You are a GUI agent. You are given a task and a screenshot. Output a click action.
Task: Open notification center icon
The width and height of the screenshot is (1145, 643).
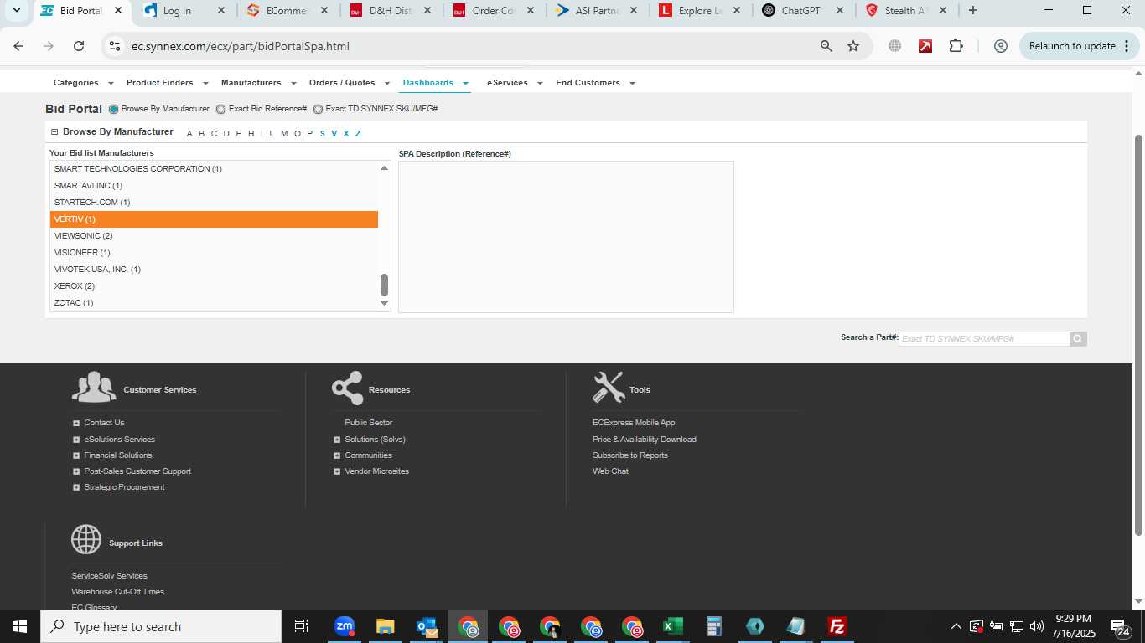(1119, 626)
